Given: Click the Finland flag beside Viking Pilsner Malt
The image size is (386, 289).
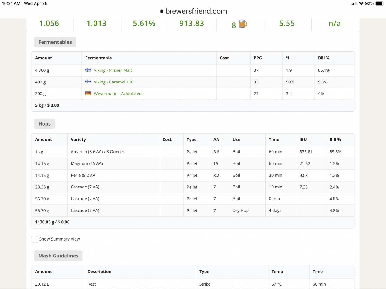Looking at the screenshot, I should point(88,70).
